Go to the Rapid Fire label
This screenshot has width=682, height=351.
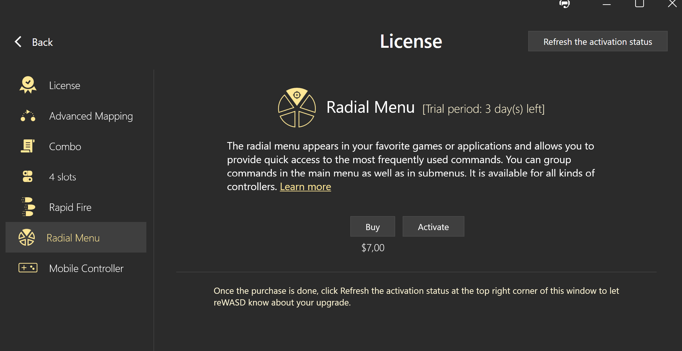pyautogui.click(x=70, y=207)
